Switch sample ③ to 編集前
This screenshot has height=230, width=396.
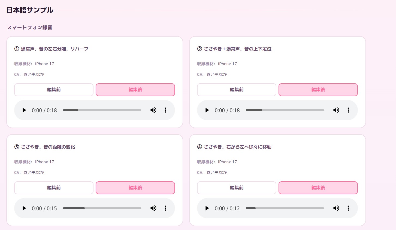(x=54, y=188)
